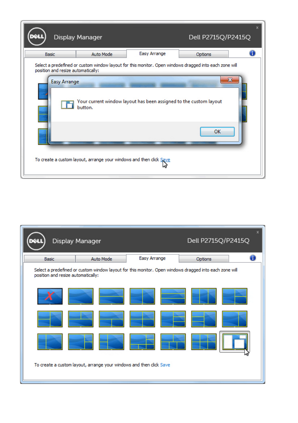Select Easy Arrange tab in window with the dialog
This screenshot has width=298, height=423.
153,54
